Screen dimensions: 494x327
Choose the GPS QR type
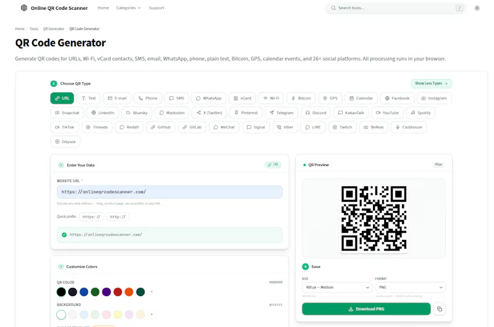[x=330, y=98]
